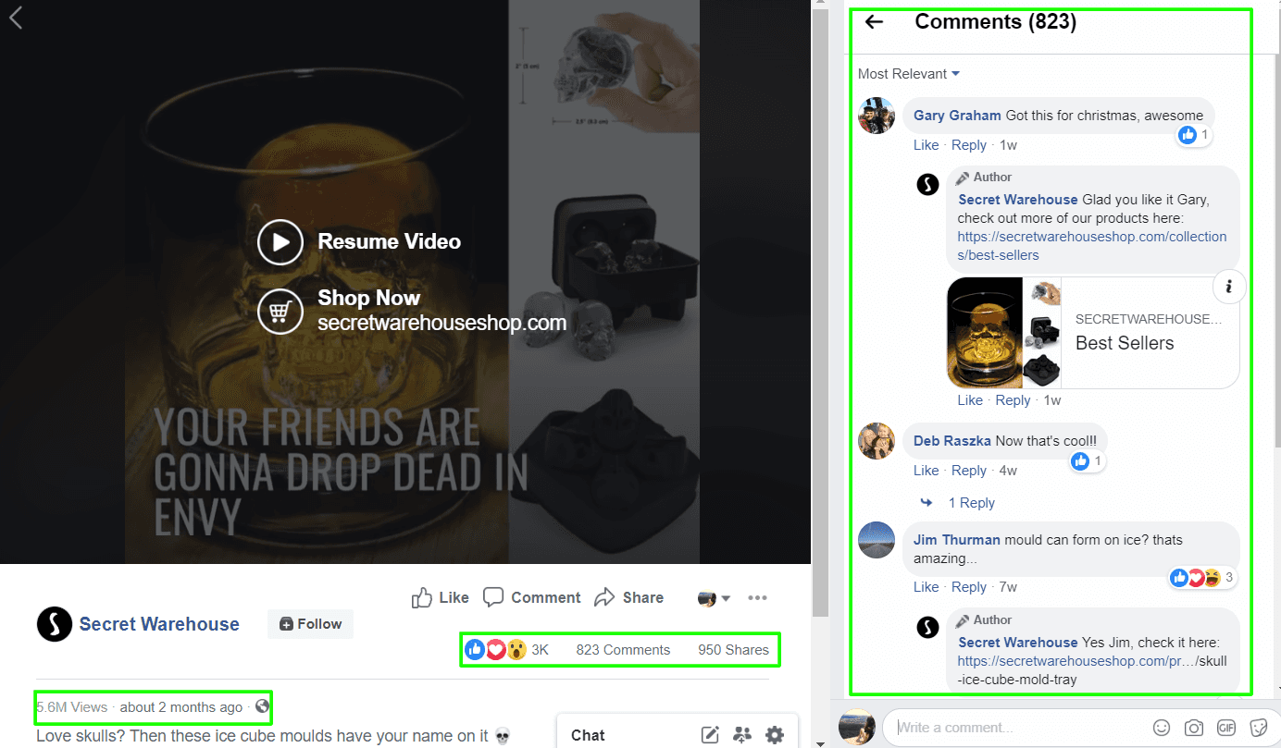Open the 823 Comments count

click(623, 650)
